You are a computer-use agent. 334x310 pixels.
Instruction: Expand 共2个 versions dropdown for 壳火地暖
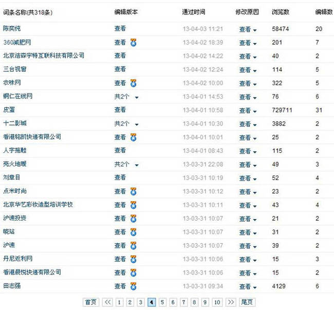point(136,165)
